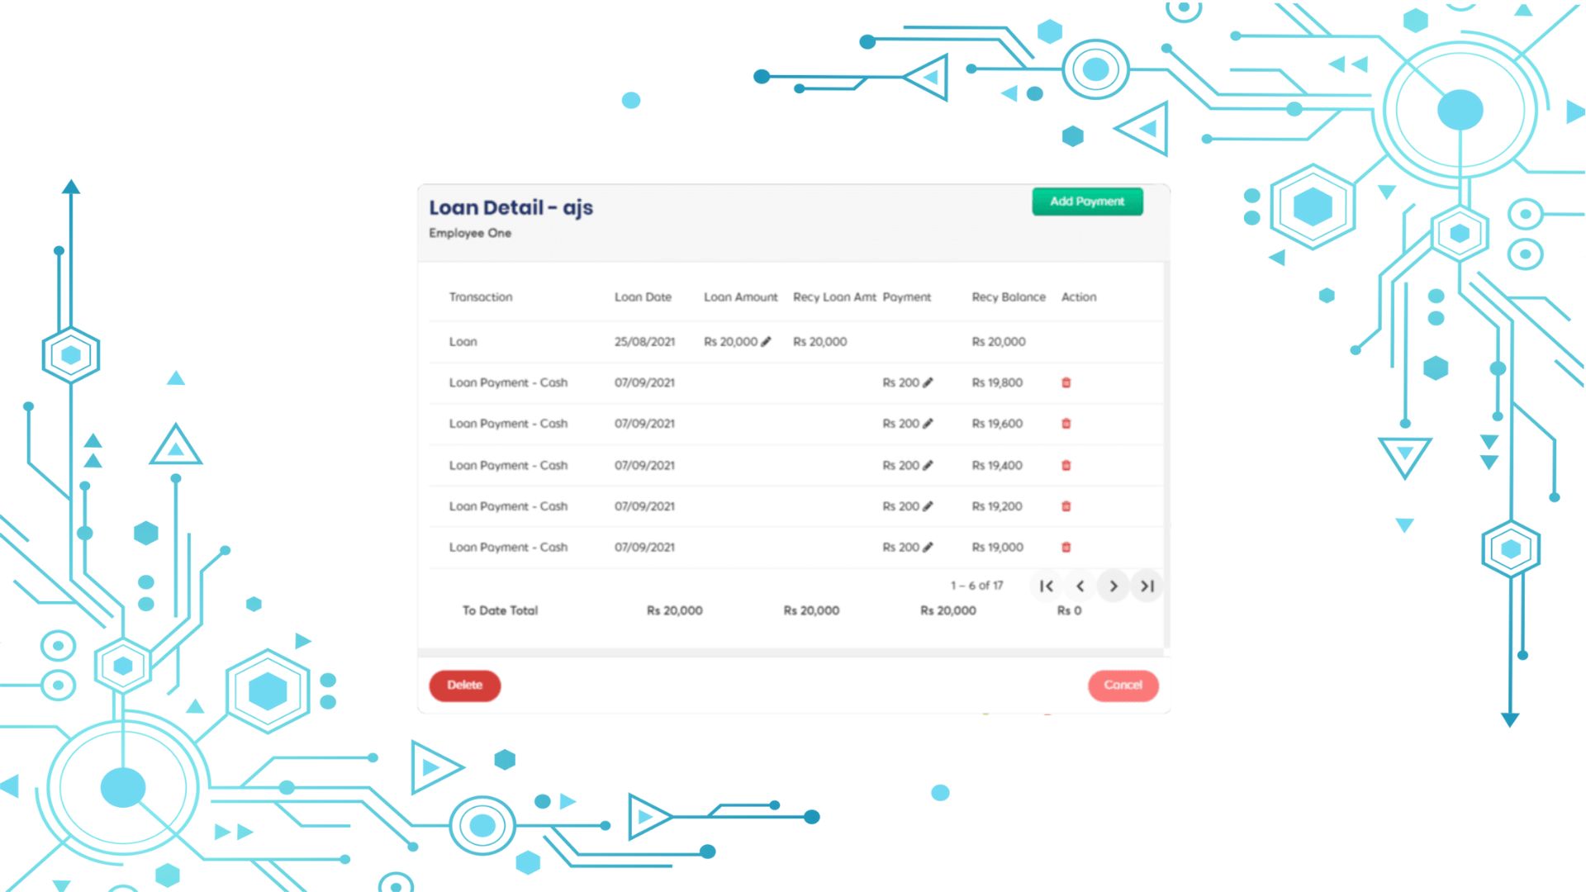Click the Loan Amount column header
Image resolution: width=1586 pixels, height=892 pixels.
(x=740, y=297)
